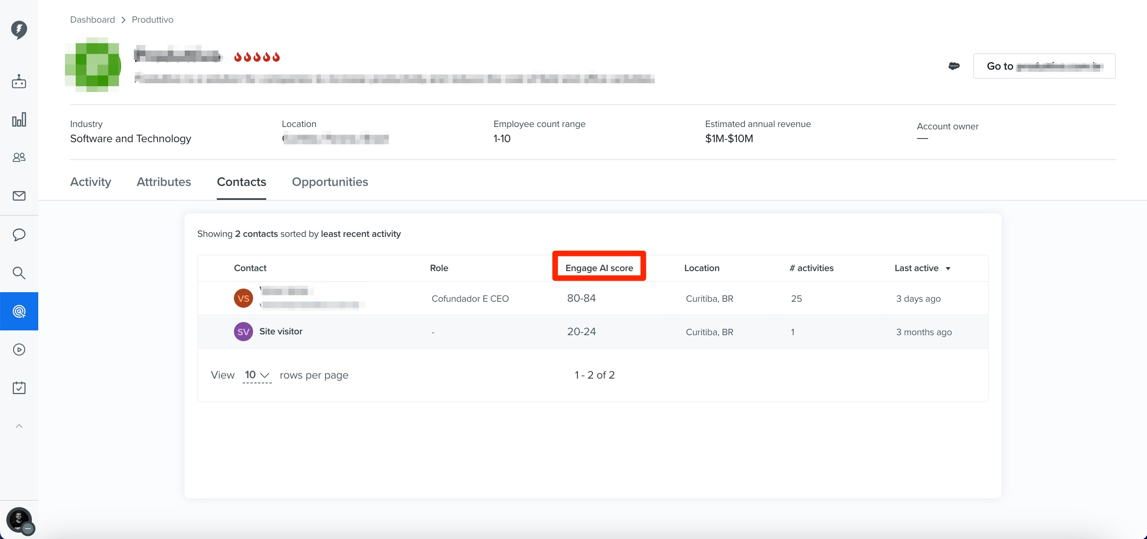This screenshot has width=1147, height=539.
Task: Click the 3 days ago cell
Action: [918, 299]
